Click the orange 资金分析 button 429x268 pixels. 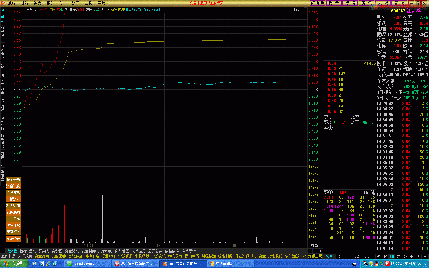pyautogui.click(x=13, y=180)
